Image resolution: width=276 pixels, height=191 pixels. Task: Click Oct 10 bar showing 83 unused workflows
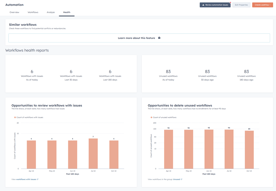click(x=249, y=150)
